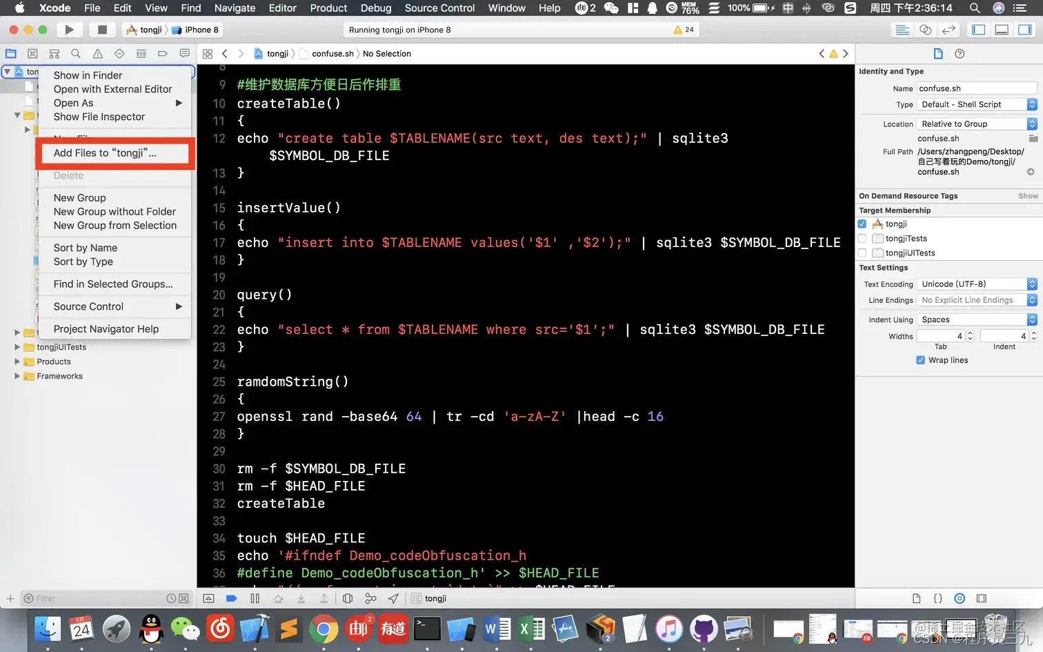
Task: Go forward in editor history
Action: 241,54
